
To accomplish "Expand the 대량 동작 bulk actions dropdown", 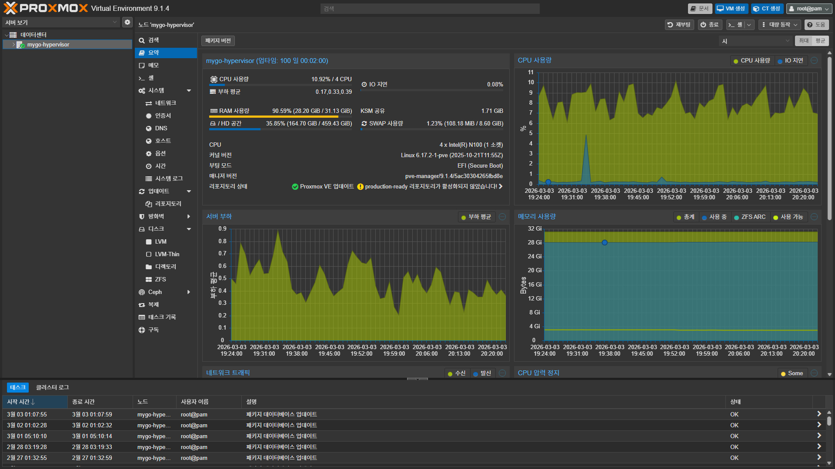I will click(779, 25).
